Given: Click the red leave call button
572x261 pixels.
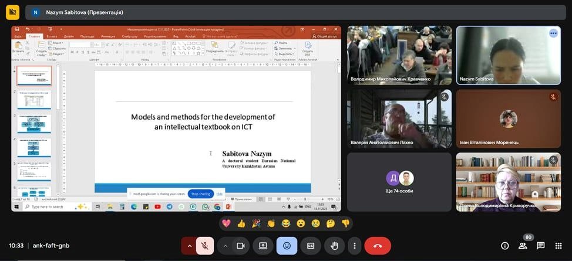Looking at the screenshot, I should 377,246.
